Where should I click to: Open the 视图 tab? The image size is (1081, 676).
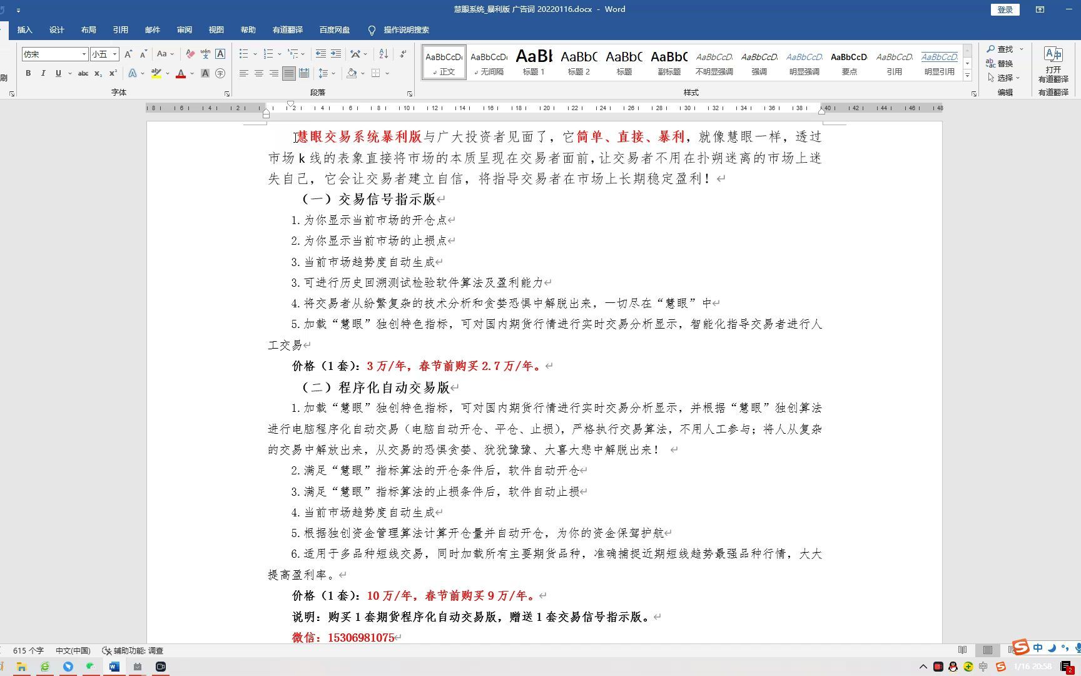(216, 29)
